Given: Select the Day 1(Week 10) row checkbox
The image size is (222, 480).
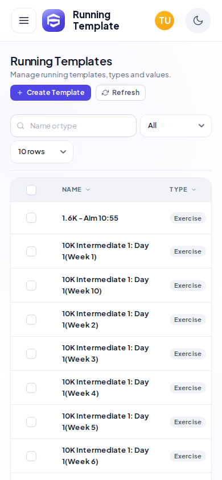Looking at the screenshot, I should [x=31, y=285].
